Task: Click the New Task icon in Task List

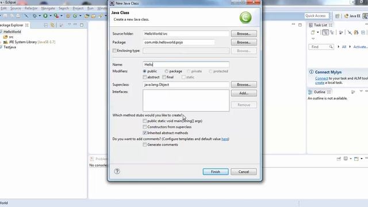Action: point(313,32)
